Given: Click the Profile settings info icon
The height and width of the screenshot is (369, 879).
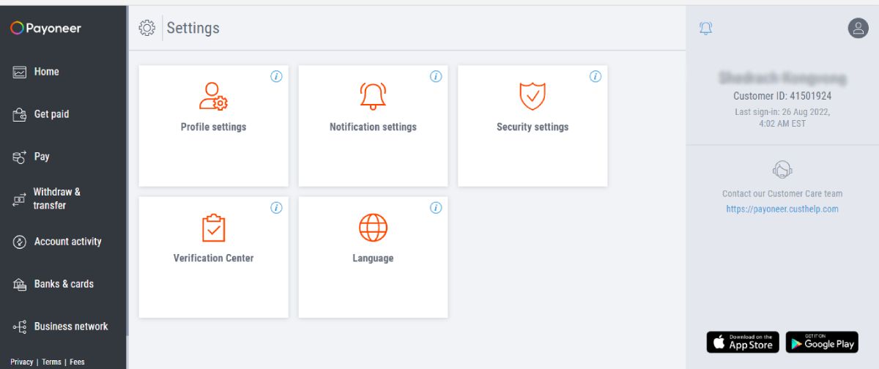Looking at the screenshot, I should pyautogui.click(x=276, y=76).
